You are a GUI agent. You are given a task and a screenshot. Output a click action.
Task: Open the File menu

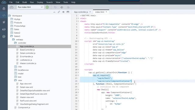coord(11,2)
